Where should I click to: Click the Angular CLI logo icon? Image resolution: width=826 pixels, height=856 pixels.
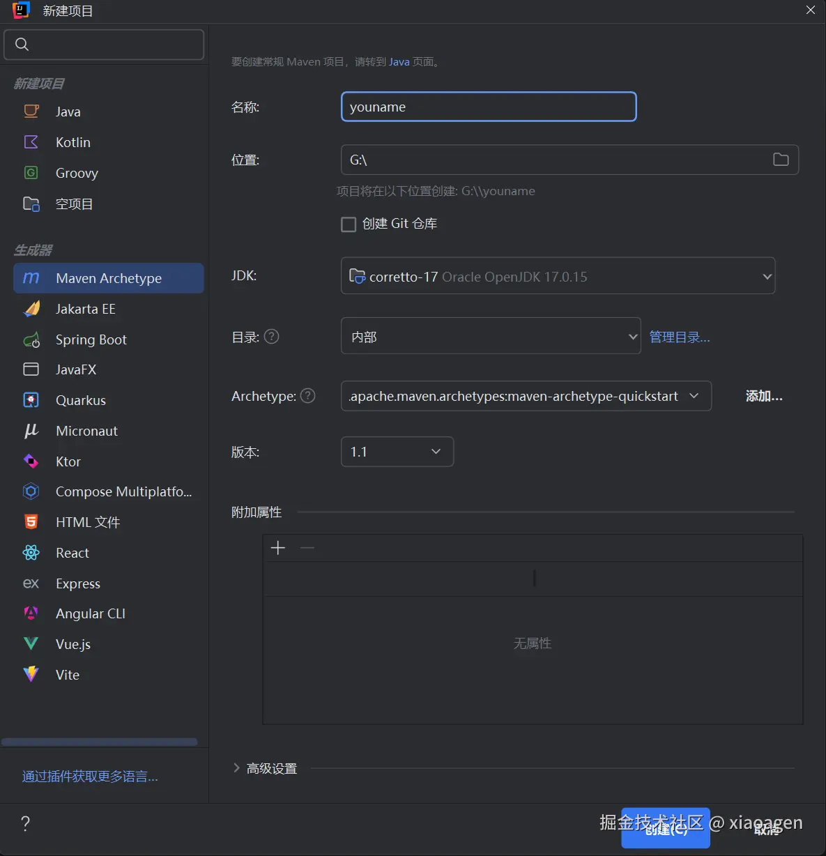click(x=31, y=613)
